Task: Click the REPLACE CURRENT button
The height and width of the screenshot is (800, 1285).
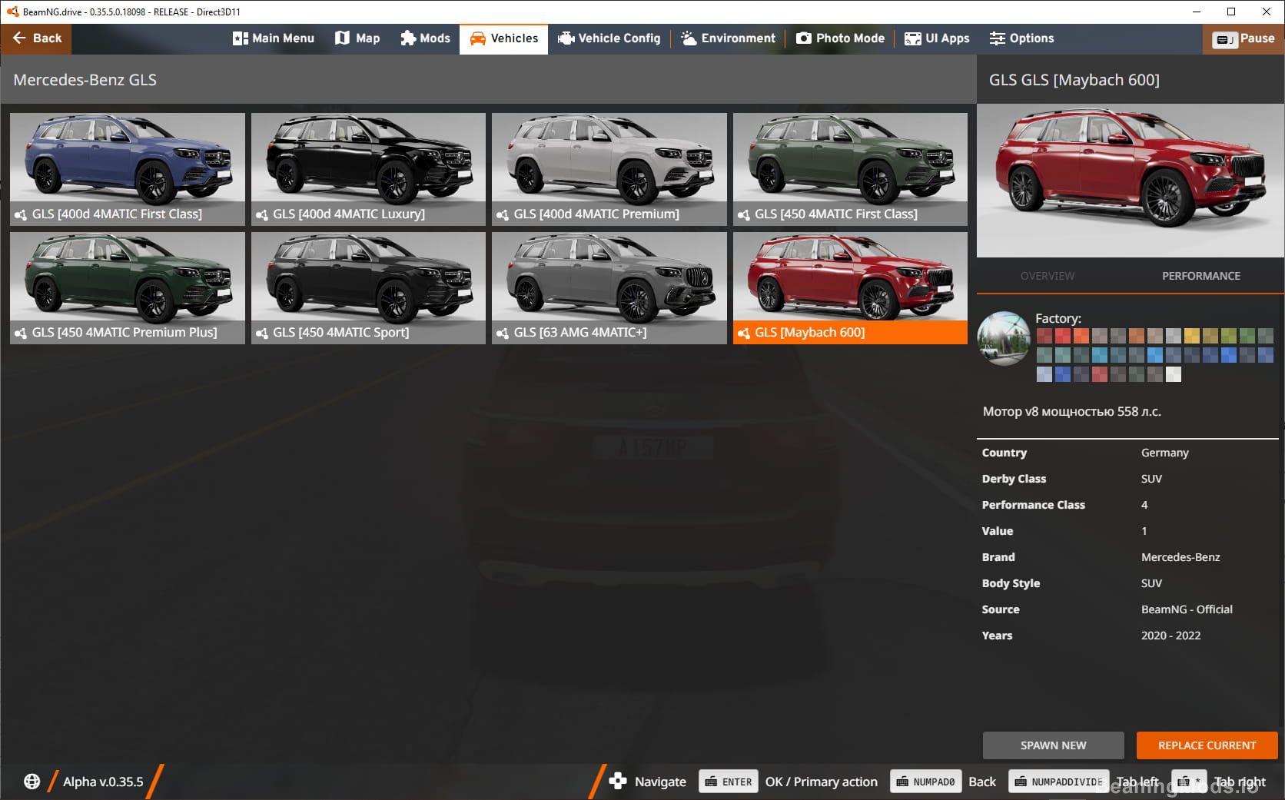Action: tap(1207, 745)
